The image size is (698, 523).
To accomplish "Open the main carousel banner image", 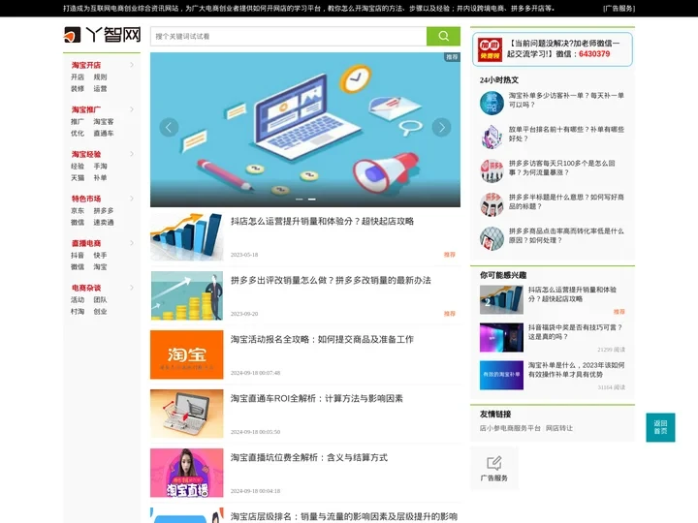I will coord(305,130).
